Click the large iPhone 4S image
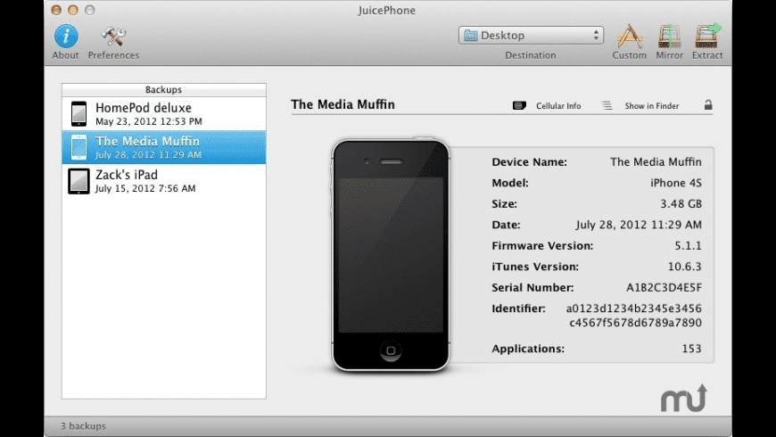 point(391,254)
